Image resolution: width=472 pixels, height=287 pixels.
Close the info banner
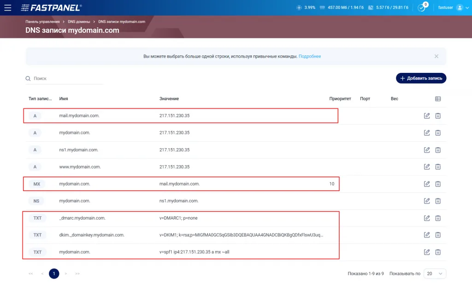437,56
